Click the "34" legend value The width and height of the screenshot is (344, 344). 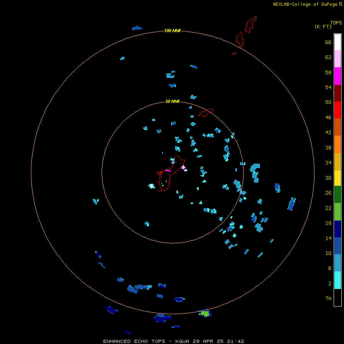[x=328, y=163]
